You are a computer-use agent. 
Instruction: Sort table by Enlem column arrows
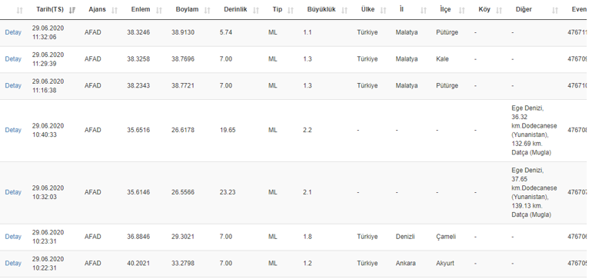[159, 10]
